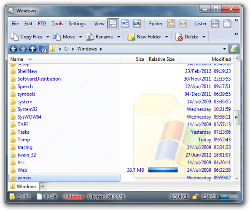Click the 116 GB disk space bar
Screen dimensions: 250x211
click(228, 197)
